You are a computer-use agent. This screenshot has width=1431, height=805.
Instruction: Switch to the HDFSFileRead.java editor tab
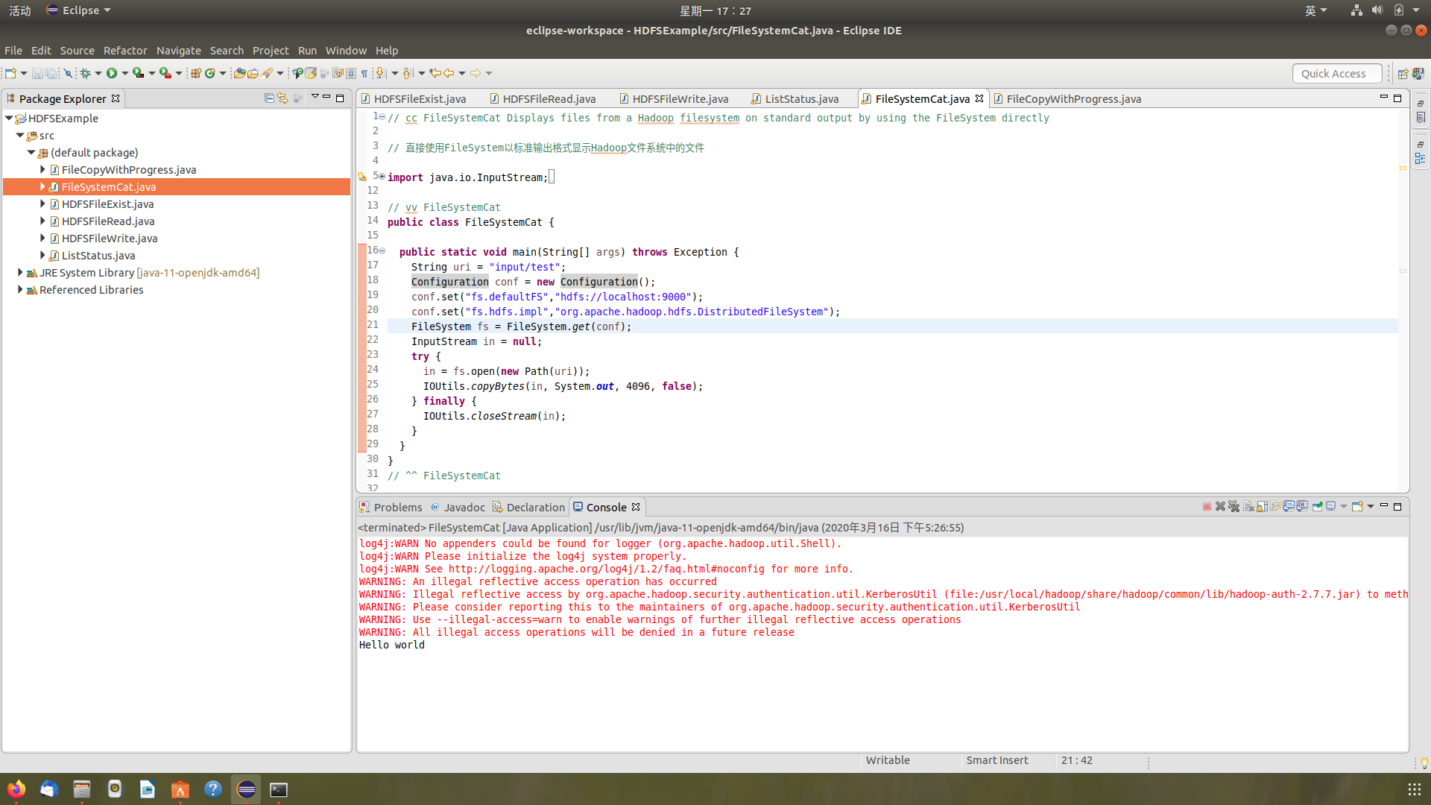point(548,99)
